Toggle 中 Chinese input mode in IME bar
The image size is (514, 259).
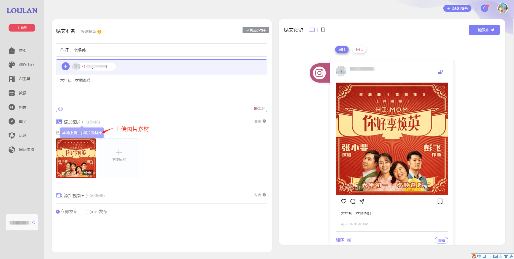click(x=479, y=256)
